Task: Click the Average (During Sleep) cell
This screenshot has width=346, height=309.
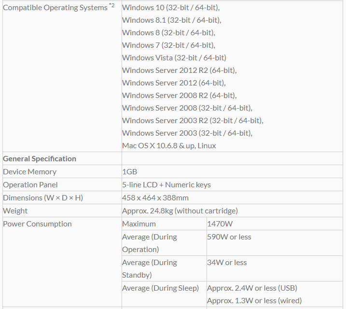Action: point(160,288)
